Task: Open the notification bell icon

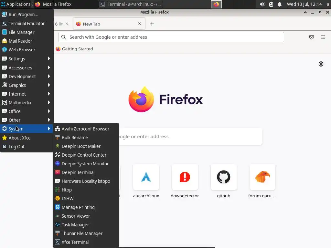Action: [x=280, y=4]
